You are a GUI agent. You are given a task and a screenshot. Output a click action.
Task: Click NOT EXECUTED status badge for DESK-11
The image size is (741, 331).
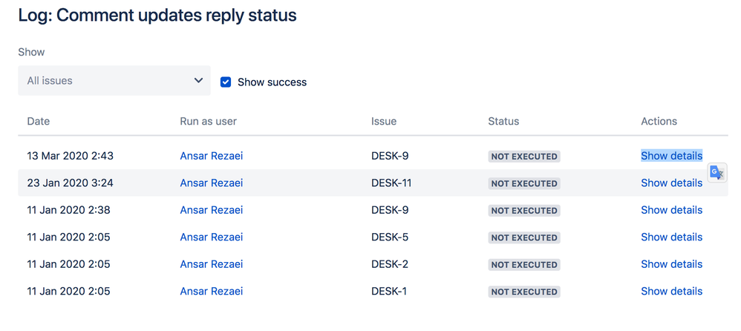coord(523,183)
